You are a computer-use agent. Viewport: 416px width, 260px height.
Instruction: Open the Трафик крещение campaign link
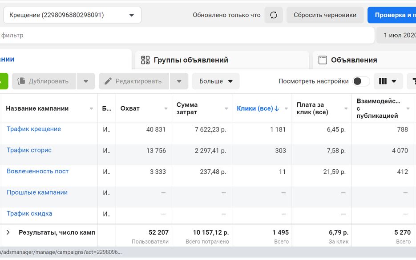tap(34, 129)
